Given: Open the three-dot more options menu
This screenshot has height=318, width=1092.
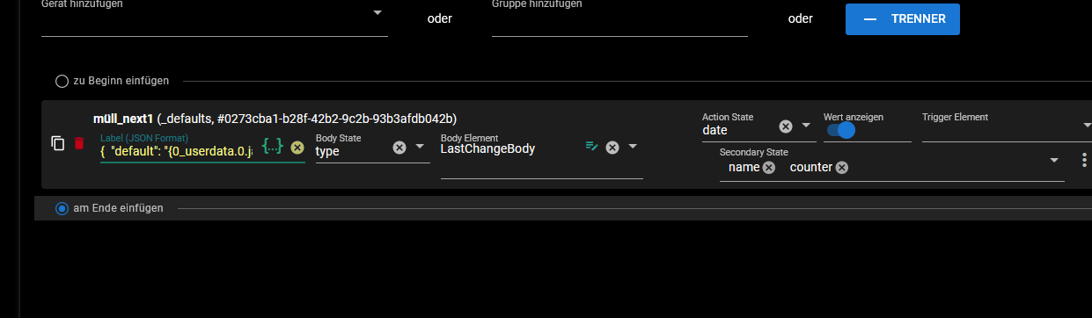Looking at the screenshot, I should pyautogui.click(x=1084, y=160).
